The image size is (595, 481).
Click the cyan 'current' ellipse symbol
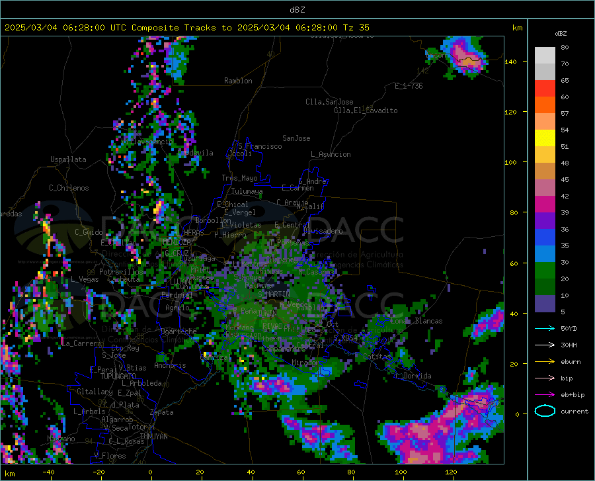(545, 411)
